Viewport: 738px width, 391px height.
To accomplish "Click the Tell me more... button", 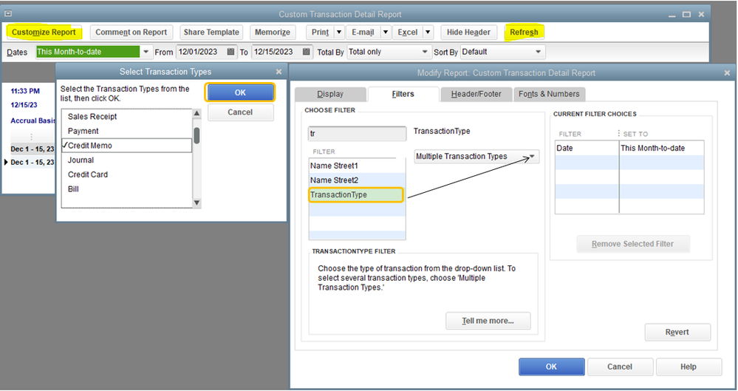I will (x=488, y=321).
